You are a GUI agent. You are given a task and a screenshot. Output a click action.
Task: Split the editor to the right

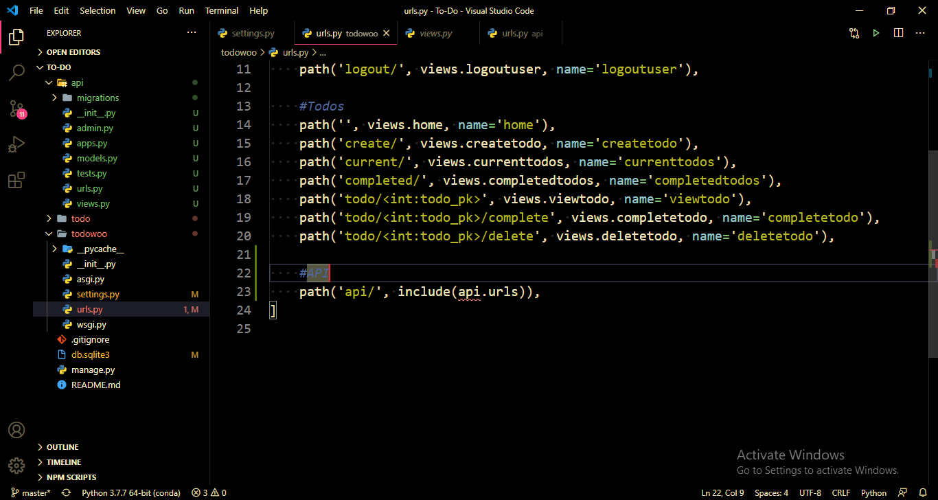[x=898, y=33]
